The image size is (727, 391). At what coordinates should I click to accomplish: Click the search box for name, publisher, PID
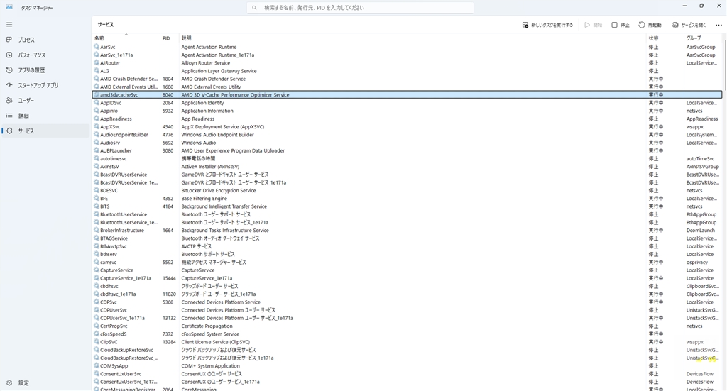tap(360, 8)
